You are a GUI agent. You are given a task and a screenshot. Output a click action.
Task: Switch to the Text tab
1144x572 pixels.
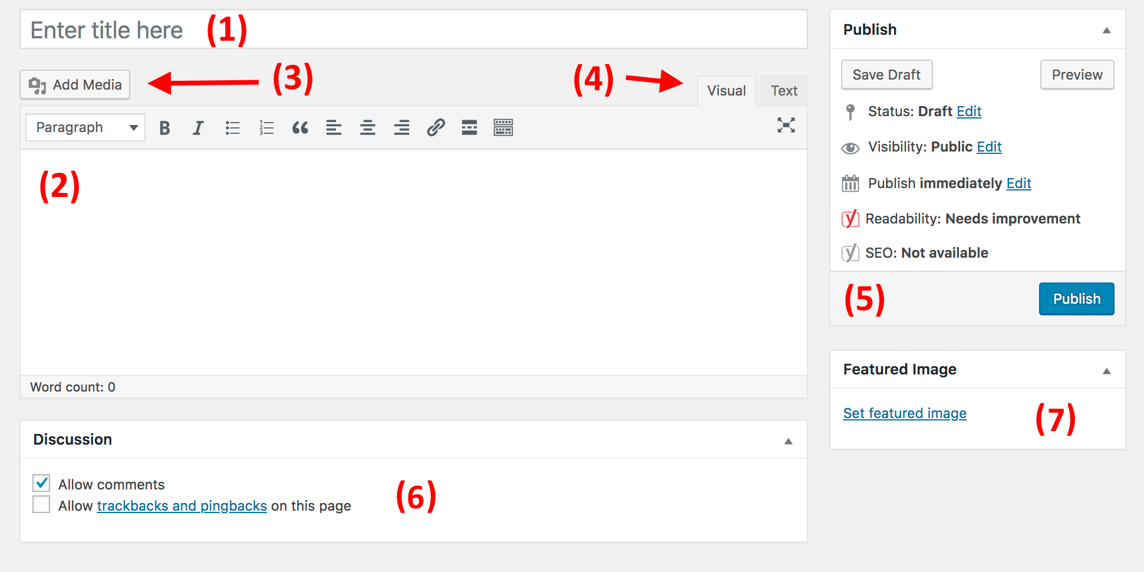coord(783,90)
